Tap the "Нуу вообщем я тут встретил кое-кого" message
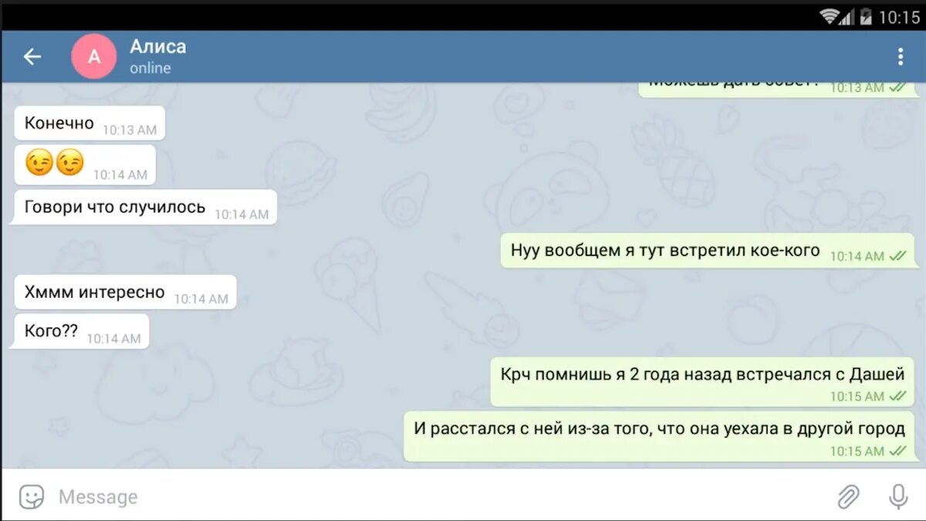 click(708, 250)
